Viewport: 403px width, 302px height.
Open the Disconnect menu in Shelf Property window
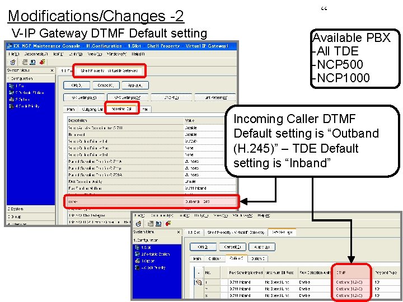(36, 54)
